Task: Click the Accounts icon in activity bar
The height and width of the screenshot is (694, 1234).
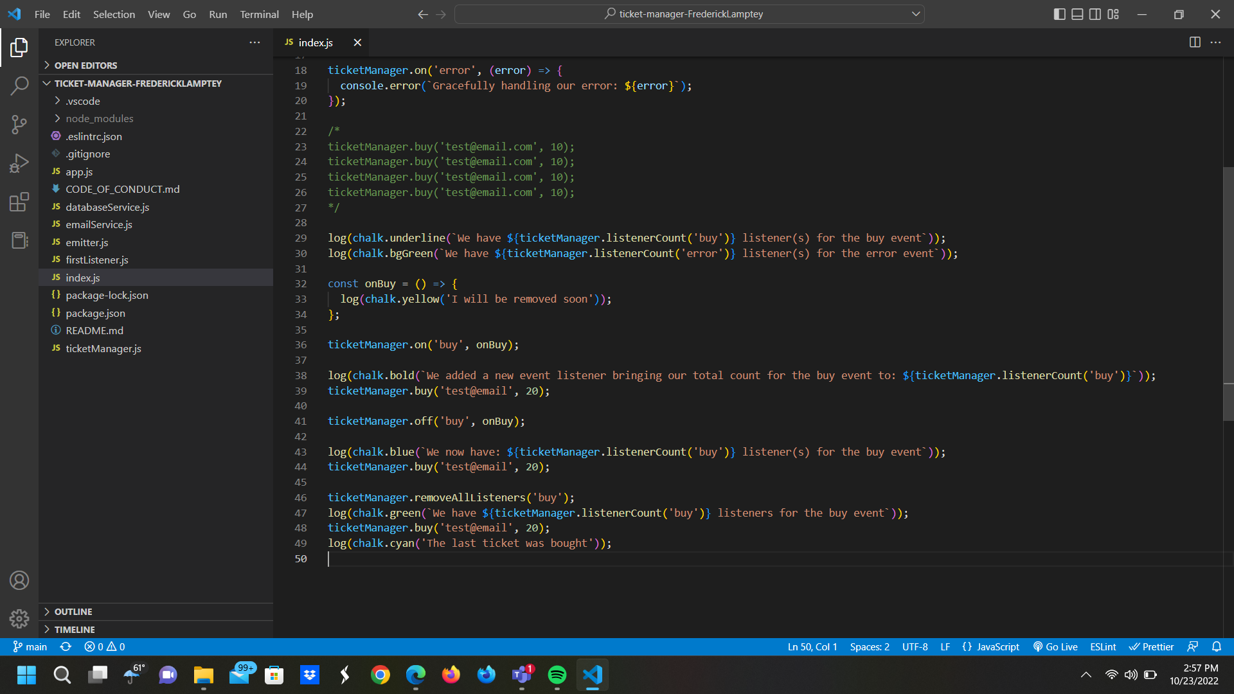Action: coord(19,580)
